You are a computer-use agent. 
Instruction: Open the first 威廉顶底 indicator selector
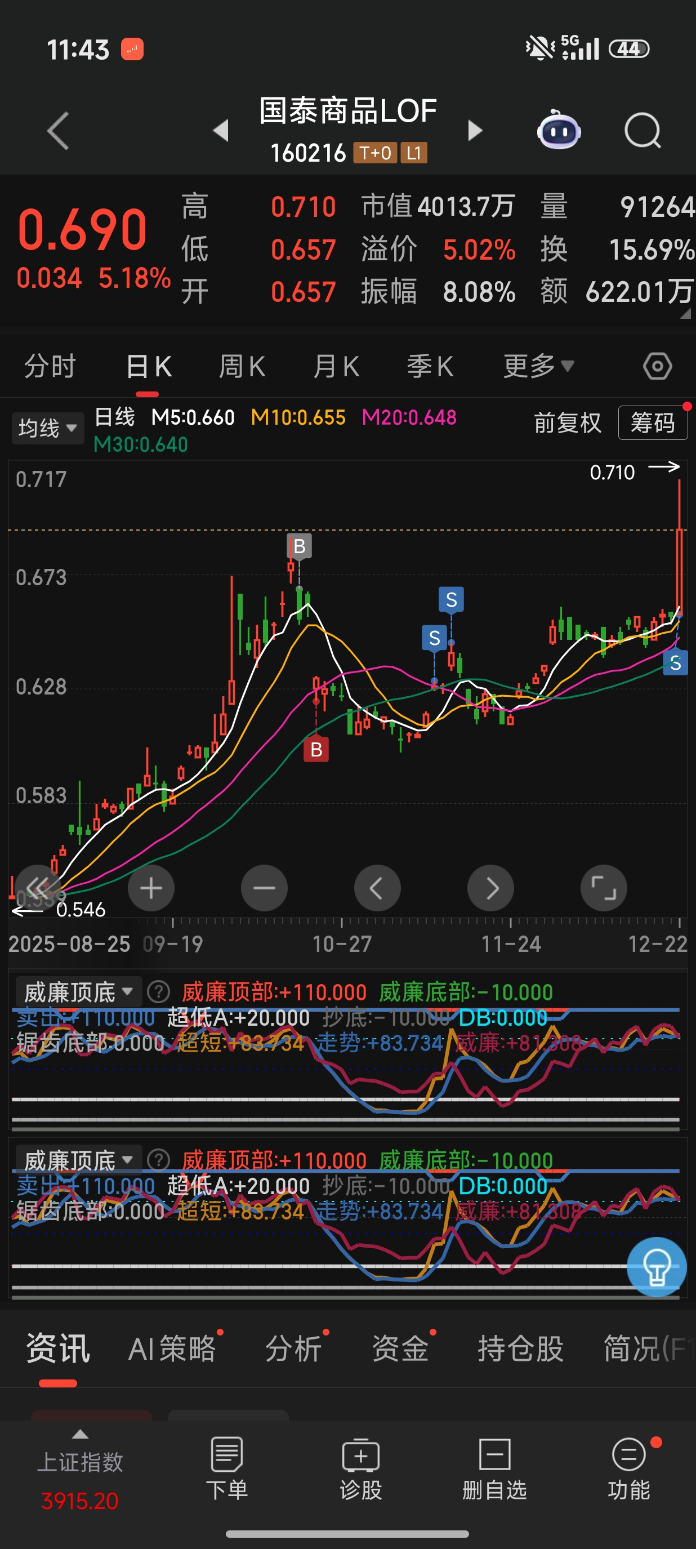(x=78, y=991)
